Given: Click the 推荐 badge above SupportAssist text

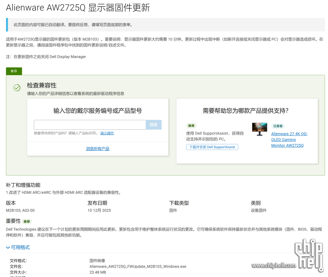Looking at the screenshot, I should click(191, 126).
